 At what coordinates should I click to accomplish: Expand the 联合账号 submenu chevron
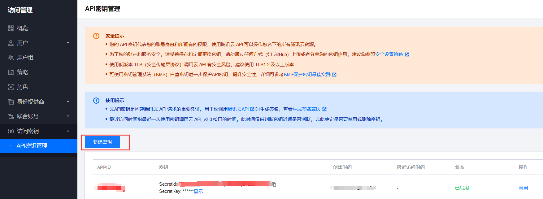click(x=68, y=116)
